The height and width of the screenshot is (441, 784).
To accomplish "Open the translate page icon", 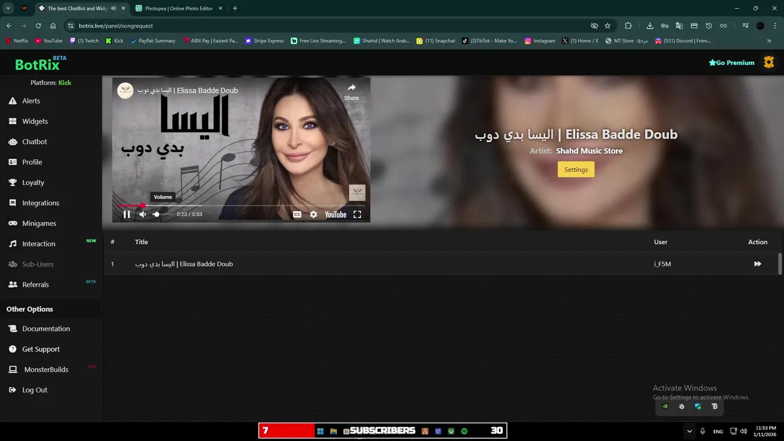I will 679,26.
